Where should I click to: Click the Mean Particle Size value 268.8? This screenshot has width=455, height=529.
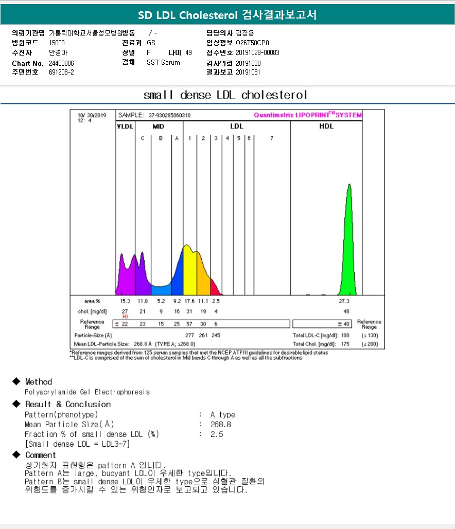[x=221, y=425]
